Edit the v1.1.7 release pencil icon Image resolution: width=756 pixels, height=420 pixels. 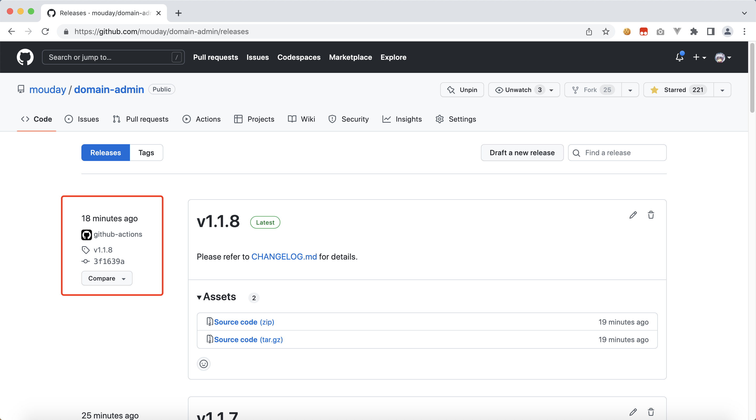tap(633, 412)
